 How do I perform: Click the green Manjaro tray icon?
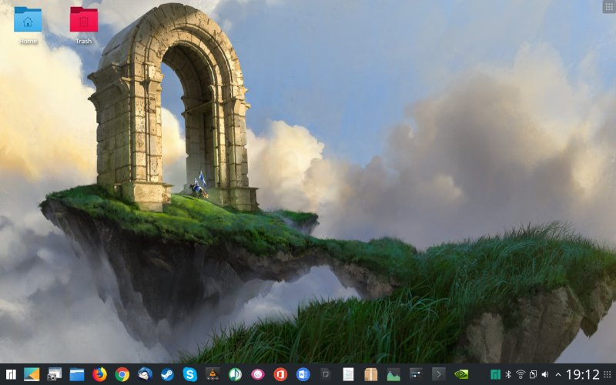tap(495, 374)
